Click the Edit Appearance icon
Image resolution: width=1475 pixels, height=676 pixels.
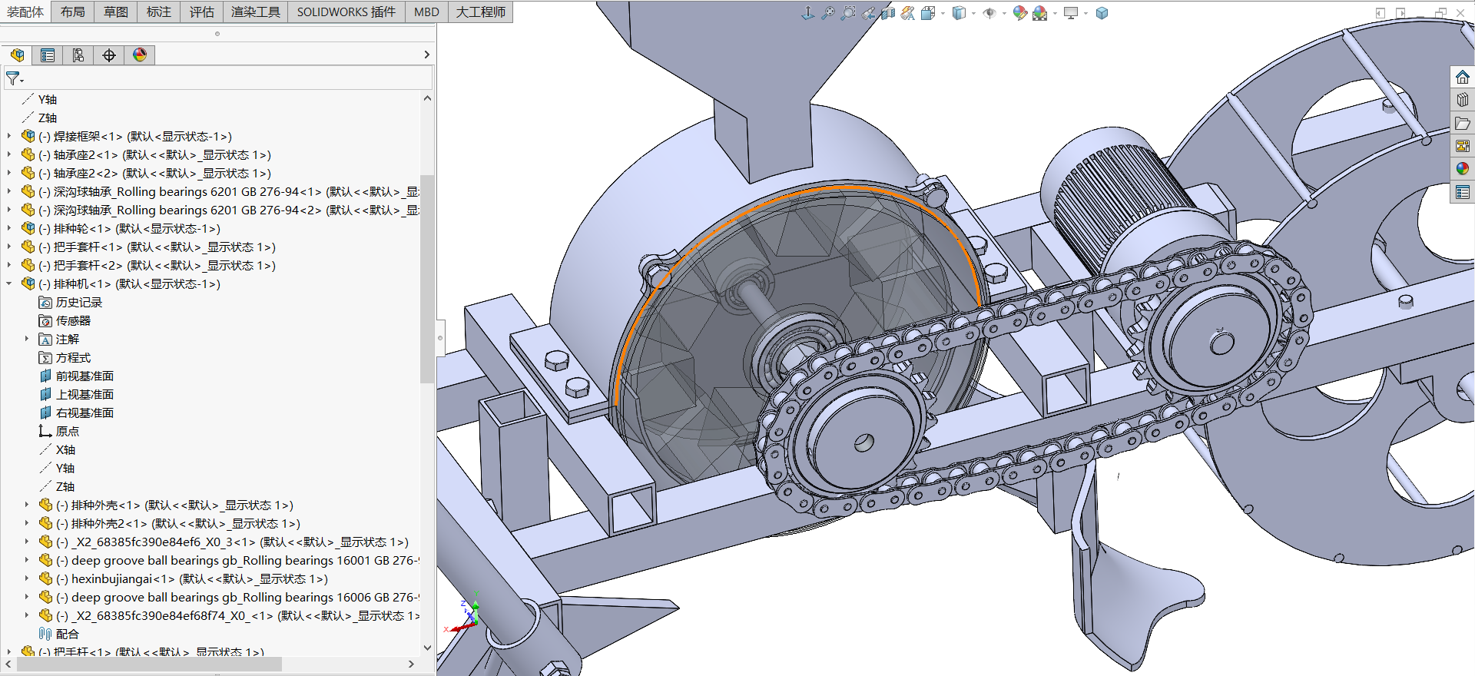pyautogui.click(x=1019, y=13)
